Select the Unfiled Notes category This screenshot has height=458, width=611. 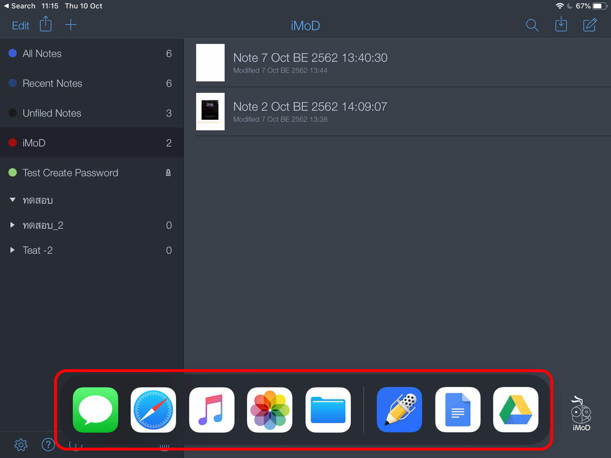click(52, 113)
